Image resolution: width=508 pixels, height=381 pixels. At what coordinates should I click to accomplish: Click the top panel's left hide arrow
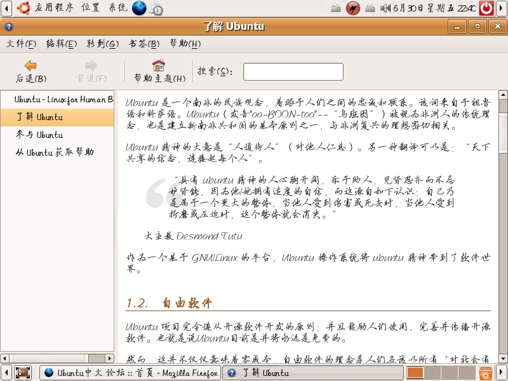pyautogui.click(x=6, y=8)
